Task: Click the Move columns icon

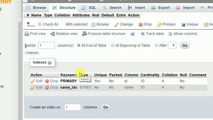Action: [x=170, y=34]
